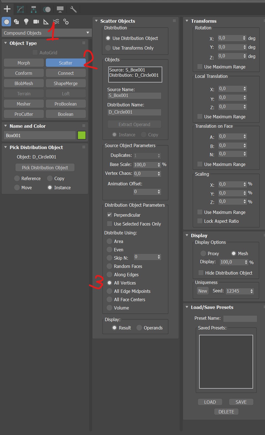Image resolution: width=265 pixels, height=435 pixels.
Task: Check Hide Distribution Object option
Action: click(201, 273)
